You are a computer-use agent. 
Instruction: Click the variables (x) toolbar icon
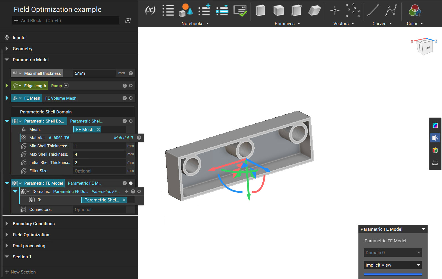[x=150, y=10]
